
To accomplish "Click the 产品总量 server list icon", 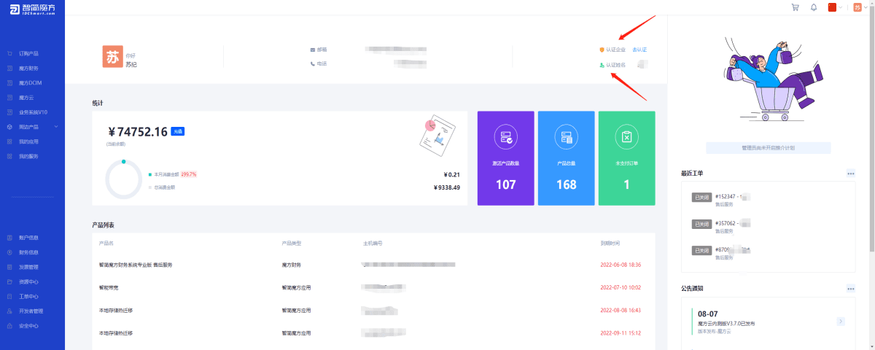I will [x=566, y=137].
